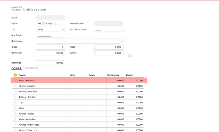Click the Honorarios amount field
The width and height of the screenshot is (219, 132).
(x=50, y=63)
